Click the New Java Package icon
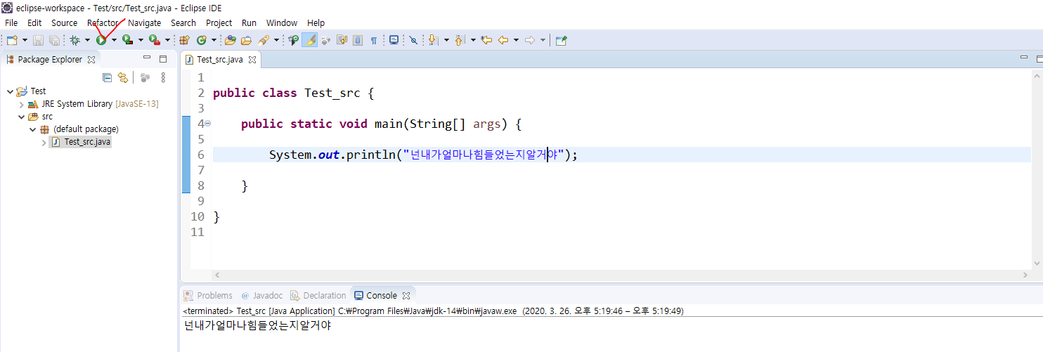Screen dimensions: 1043x352 pyautogui.click(x=184, y=40)
